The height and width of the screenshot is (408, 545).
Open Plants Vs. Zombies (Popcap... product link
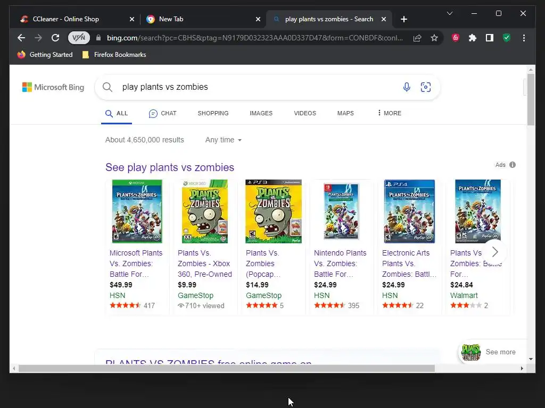click(x=263, y=263)
